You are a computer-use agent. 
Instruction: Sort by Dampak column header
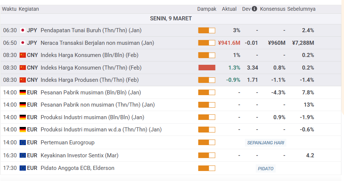tap(207, 9)
